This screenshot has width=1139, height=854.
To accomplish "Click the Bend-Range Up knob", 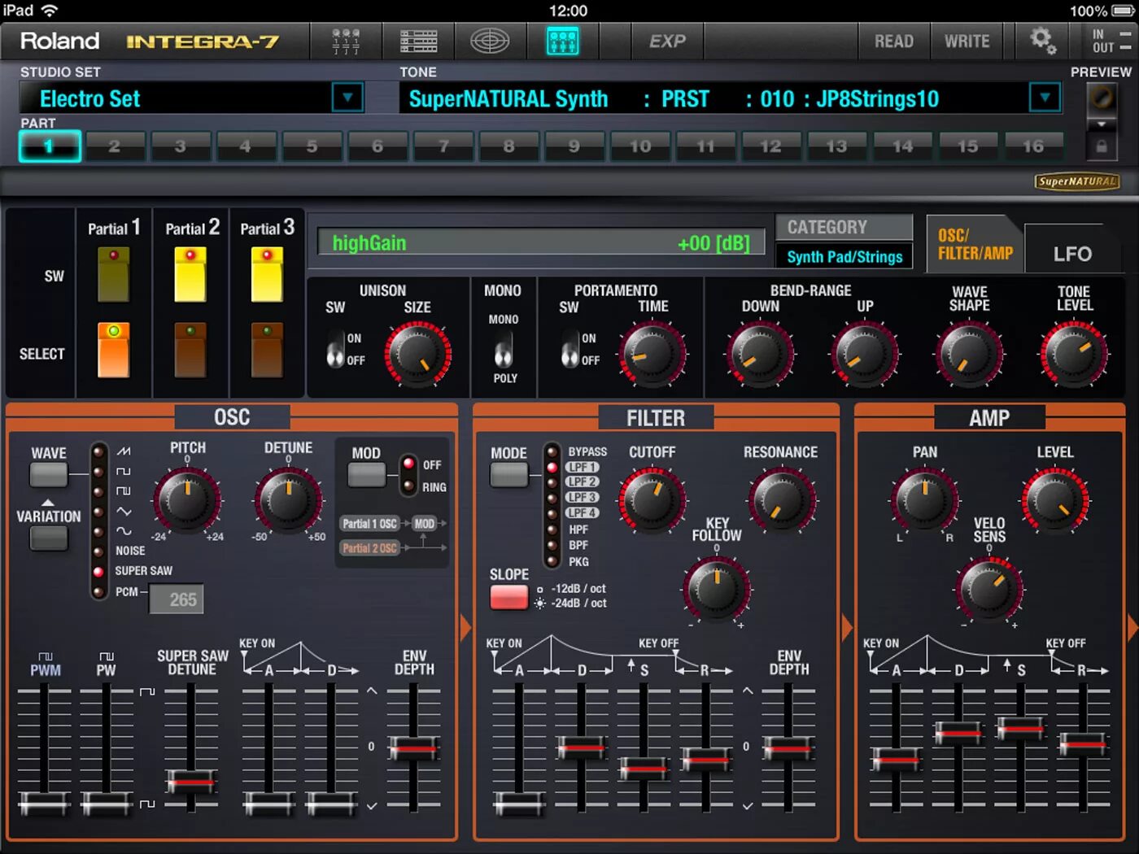I will click(x=865, y=354).
